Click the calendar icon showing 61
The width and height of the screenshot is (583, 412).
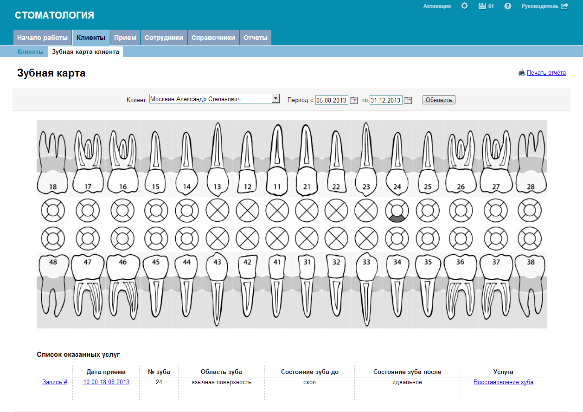482,6
